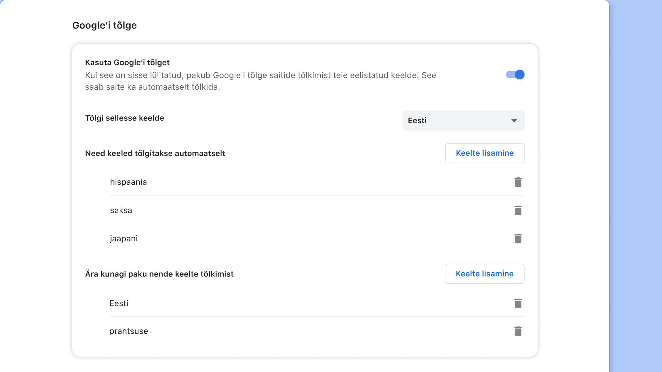Select Eesti in the never-translate list
The width and height of the screenshot is (662, 372).
(x=119, y=303)
